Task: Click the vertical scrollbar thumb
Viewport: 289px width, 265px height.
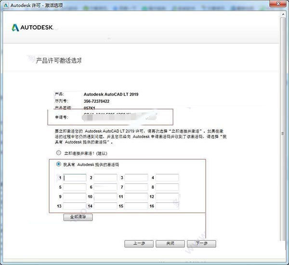Action: 283,129
